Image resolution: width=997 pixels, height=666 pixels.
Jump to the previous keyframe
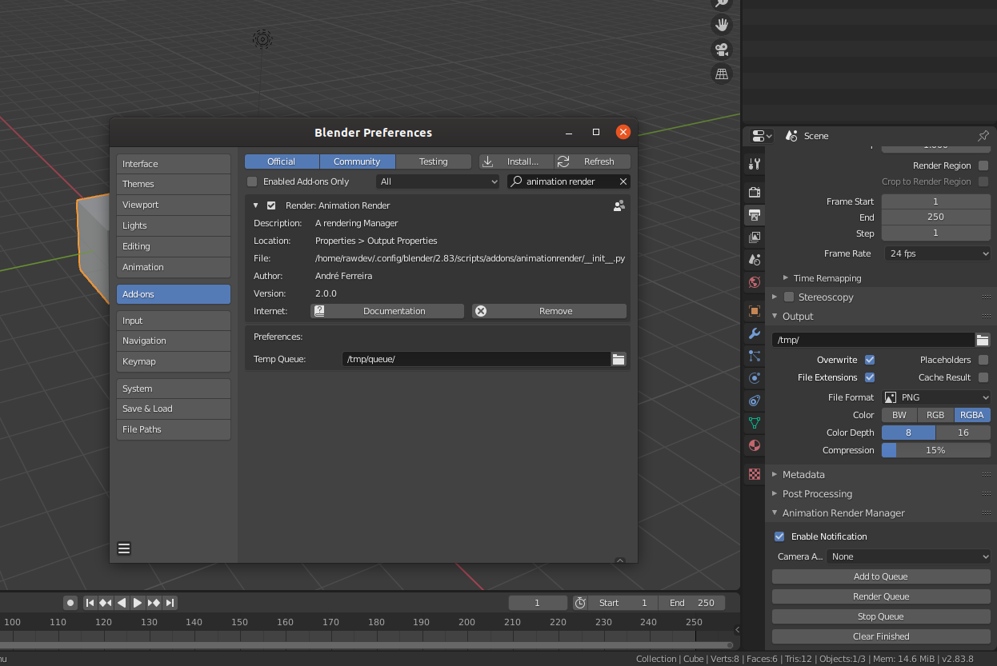105,603
